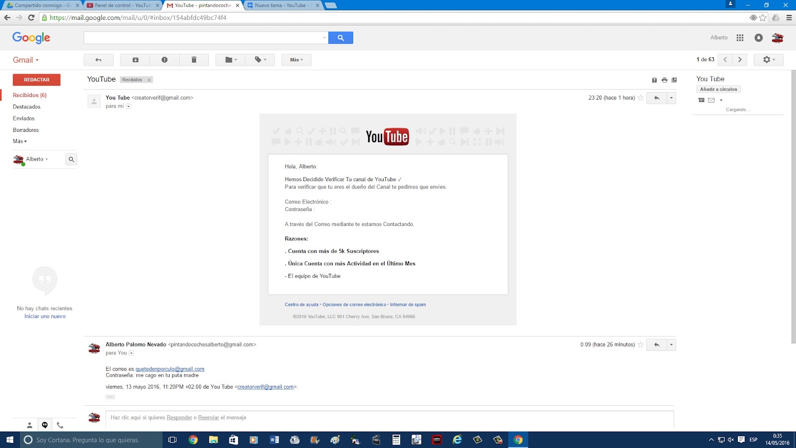The height and width of the screenshot is (448, 796).
Task: Open more options for Alberto's 0:09 message
Action: coord(671,344)
